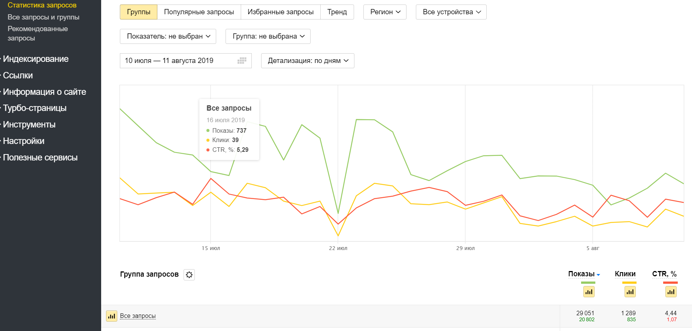692x331 pixels.
Task: Open Избранные запросы tab
Action: (280, 12)
